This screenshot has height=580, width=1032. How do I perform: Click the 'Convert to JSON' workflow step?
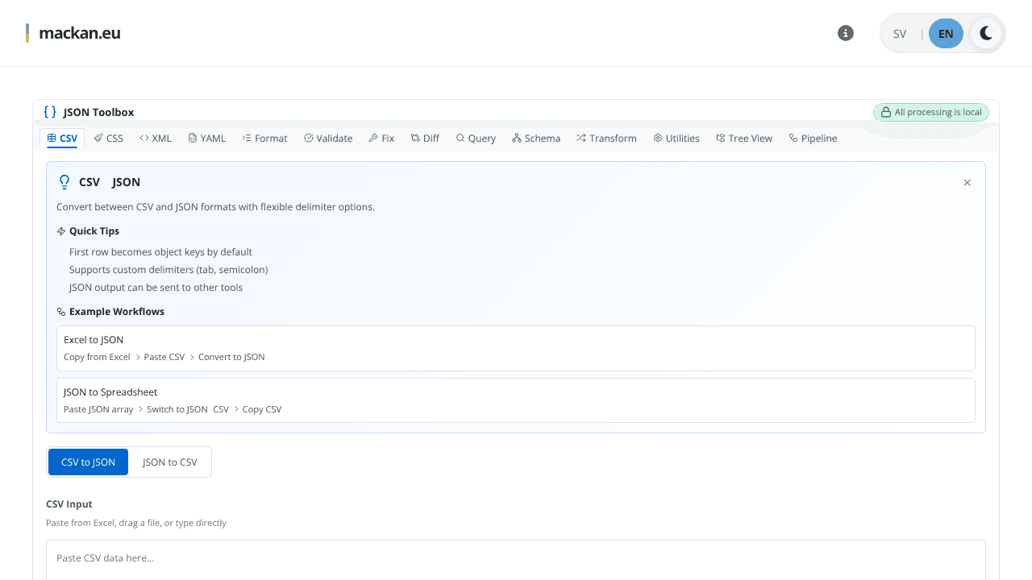231,357
